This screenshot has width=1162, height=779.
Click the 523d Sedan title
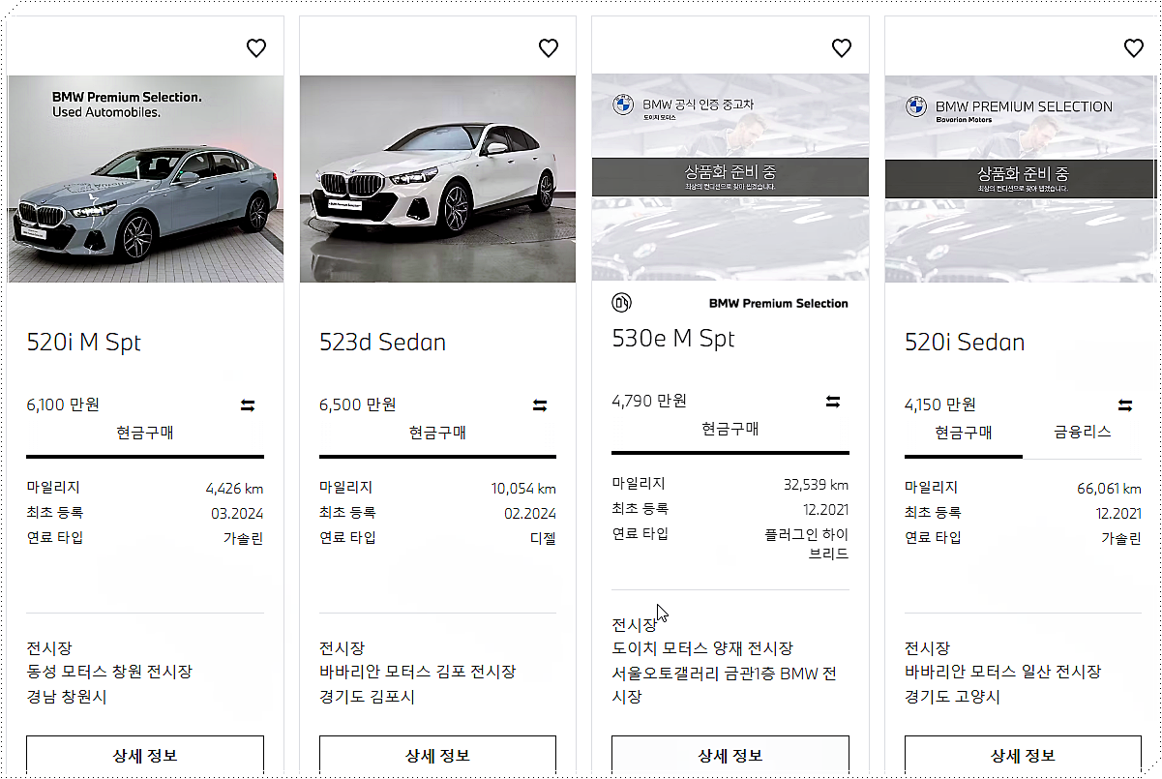pyautogui.click(x=382, y=343)
